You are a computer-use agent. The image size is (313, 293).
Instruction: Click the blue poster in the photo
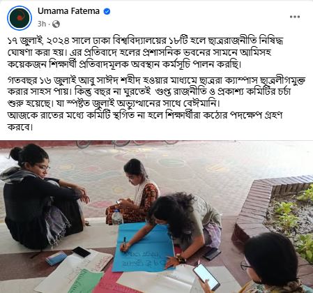coord(144,247)
